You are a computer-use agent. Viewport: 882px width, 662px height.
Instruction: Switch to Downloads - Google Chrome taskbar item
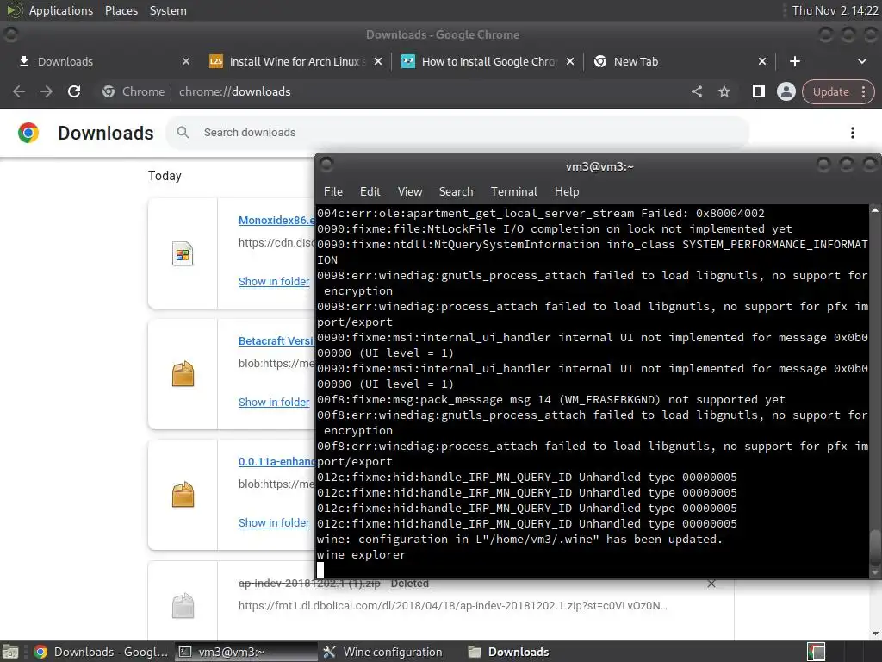(102, 652)
